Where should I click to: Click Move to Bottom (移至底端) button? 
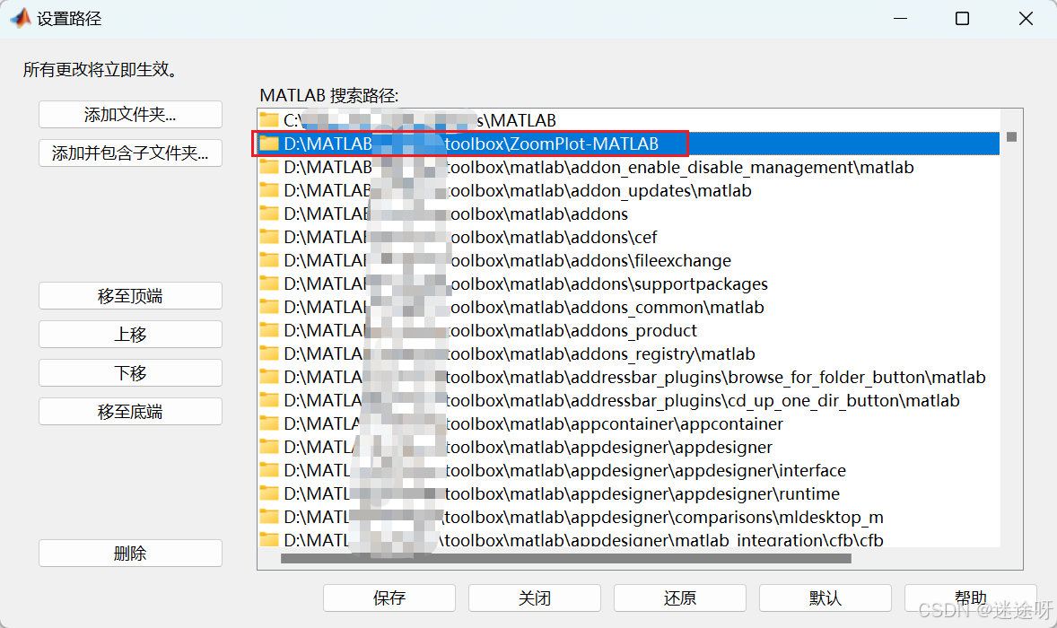(130, 412)
